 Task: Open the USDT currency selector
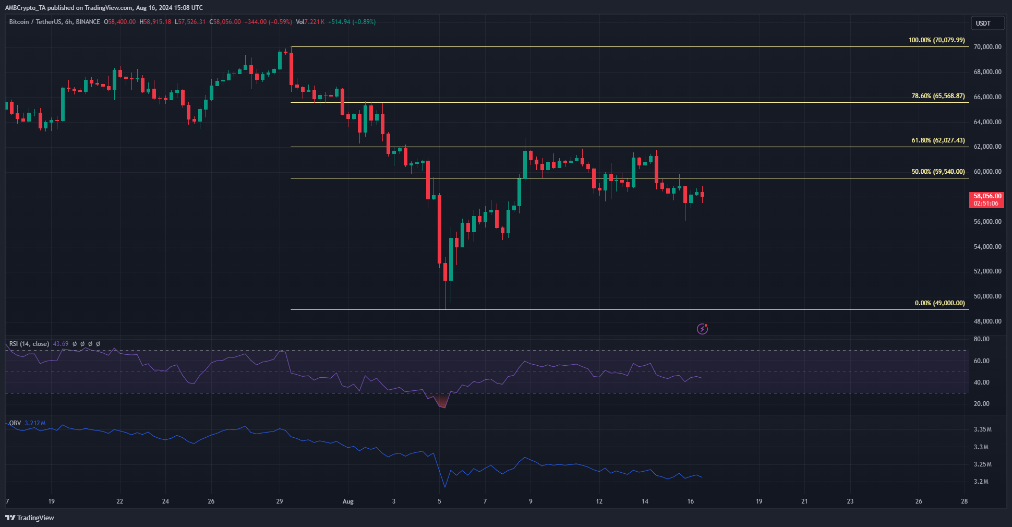click(x=987, y=23)
